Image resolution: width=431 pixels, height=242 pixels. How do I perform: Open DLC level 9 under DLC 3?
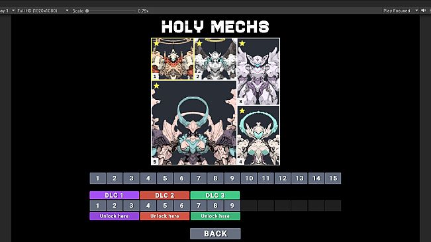tap(232, 206)
